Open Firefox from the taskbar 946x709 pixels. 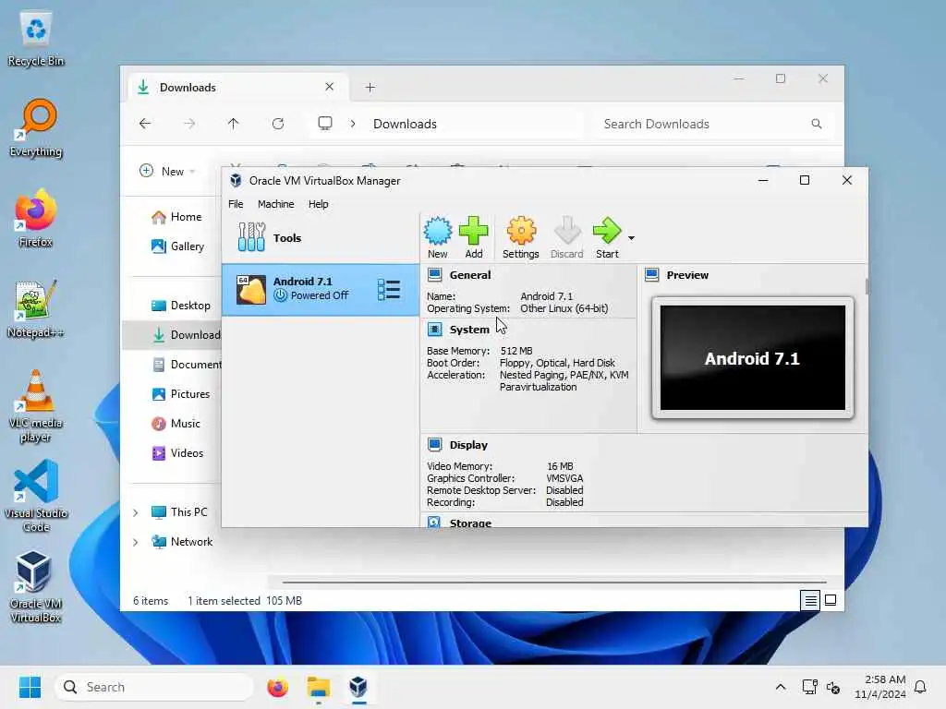(x=277, y=687)
